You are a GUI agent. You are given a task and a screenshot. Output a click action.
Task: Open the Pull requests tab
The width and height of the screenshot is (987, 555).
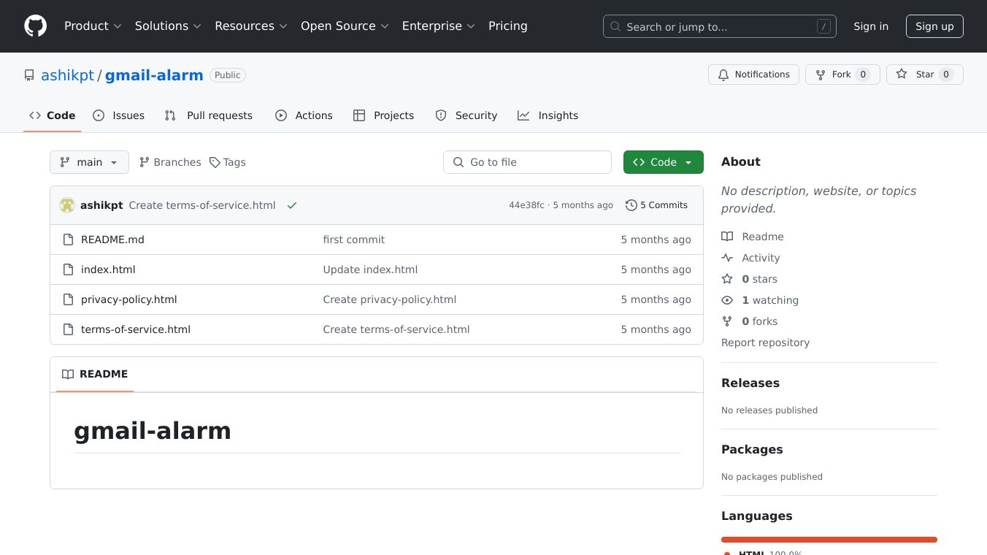pyautogui.click(x=209, y=115)
